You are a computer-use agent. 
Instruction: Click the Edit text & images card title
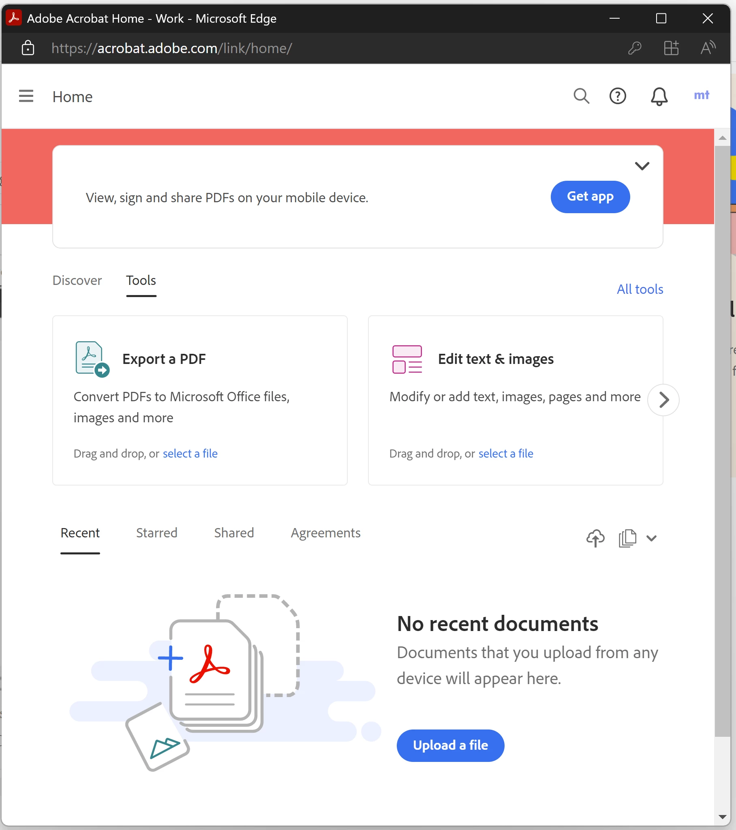pyautogui.click(x=496, y=359)
